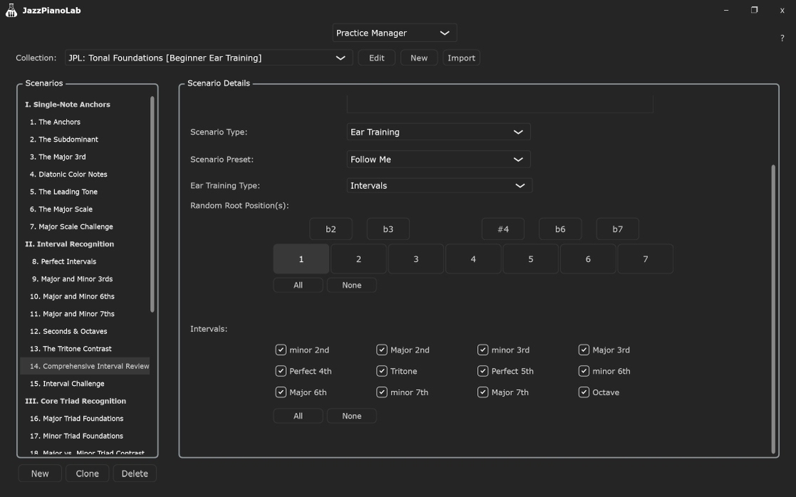Viewport: 796px width, 497px height.
Task: Click None under root positions
Action: click(x=352, y=286)
